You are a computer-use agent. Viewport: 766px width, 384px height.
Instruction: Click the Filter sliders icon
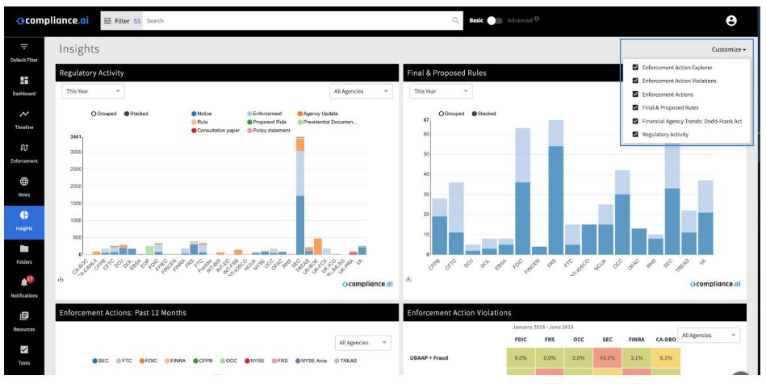[107, 21]
